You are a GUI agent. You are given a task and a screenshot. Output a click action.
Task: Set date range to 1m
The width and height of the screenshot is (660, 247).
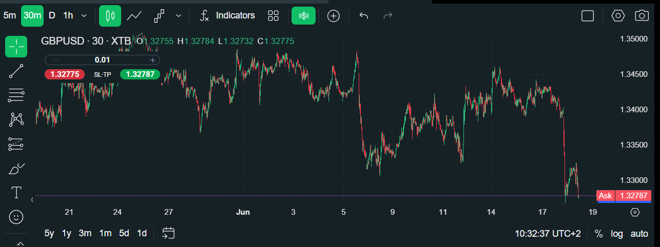pyautogui.click(x=105, y=233)
